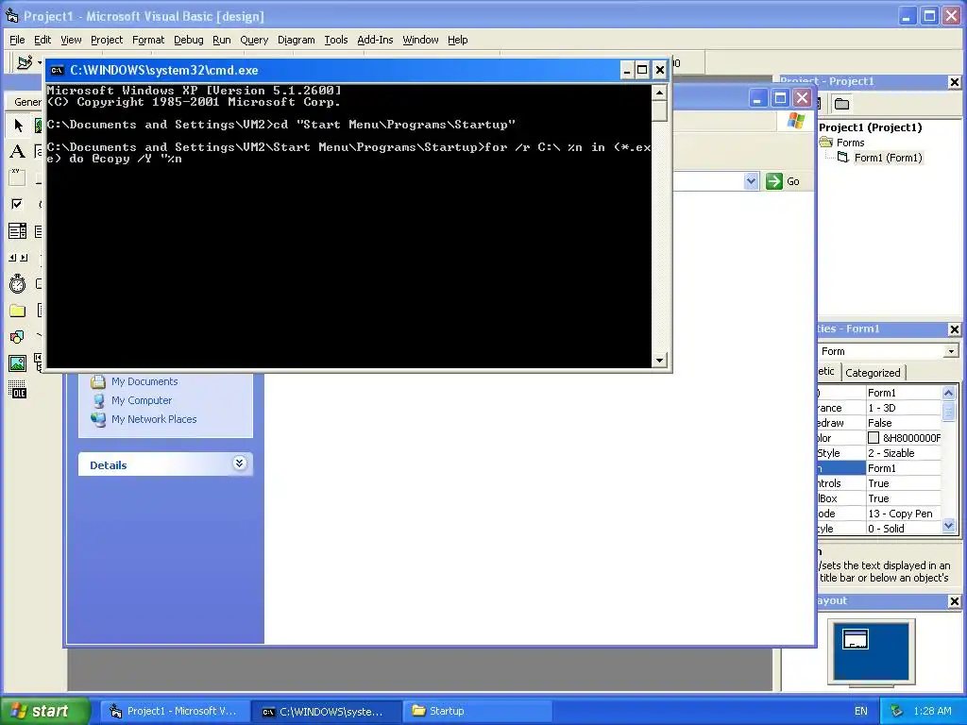The height and width of the screenshot is (725, 967).
Task: Open the Debug menu
Action: 188,40
